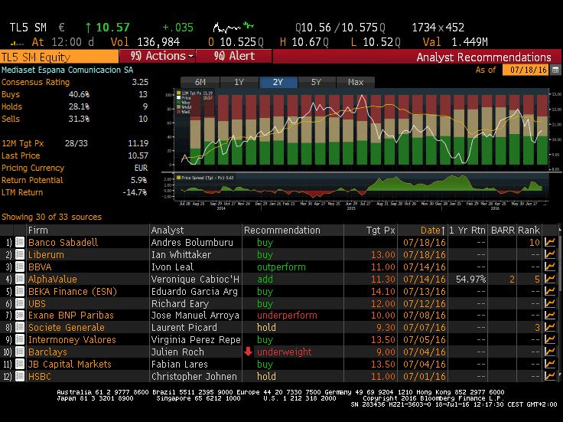Viewport: 563px width, 422px height.
Task: Show chart icon for AlphaValue row
Action: point(550,279)
